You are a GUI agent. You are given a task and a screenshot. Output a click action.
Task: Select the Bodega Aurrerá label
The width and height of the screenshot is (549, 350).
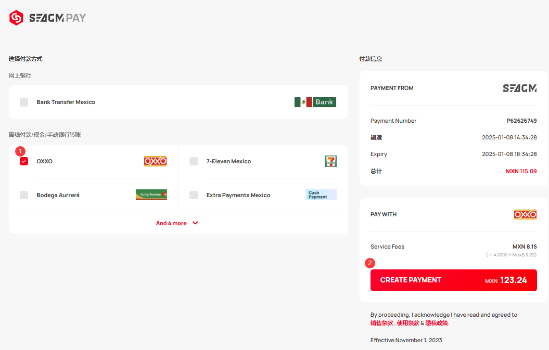(x=58, y=195)
